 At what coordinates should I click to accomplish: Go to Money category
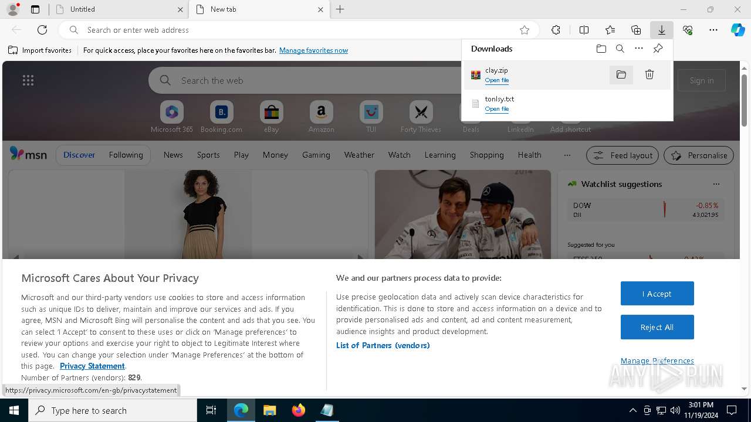(x=275, y=155)
